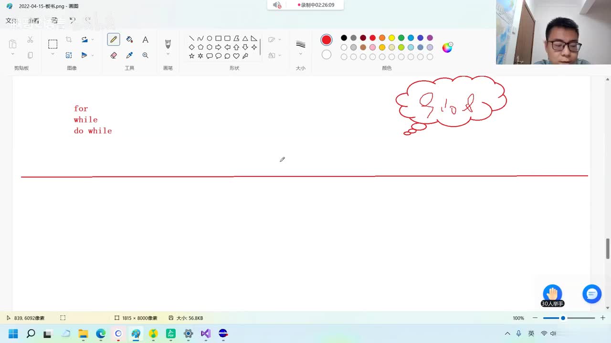
Task: Select the up arrow shape
Action: coord(236,47)
